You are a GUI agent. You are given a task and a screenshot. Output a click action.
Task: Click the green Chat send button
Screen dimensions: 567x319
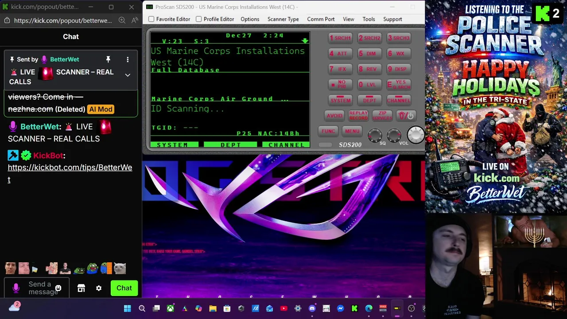click(124, 288)
